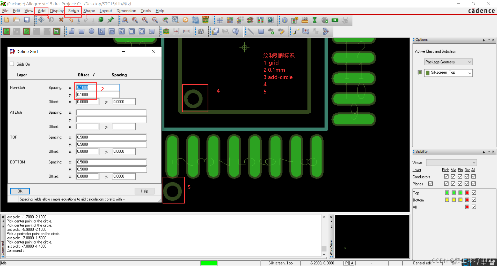
Task: Click OK in the Define Grid dialog
Action: (x=20, y=191)
